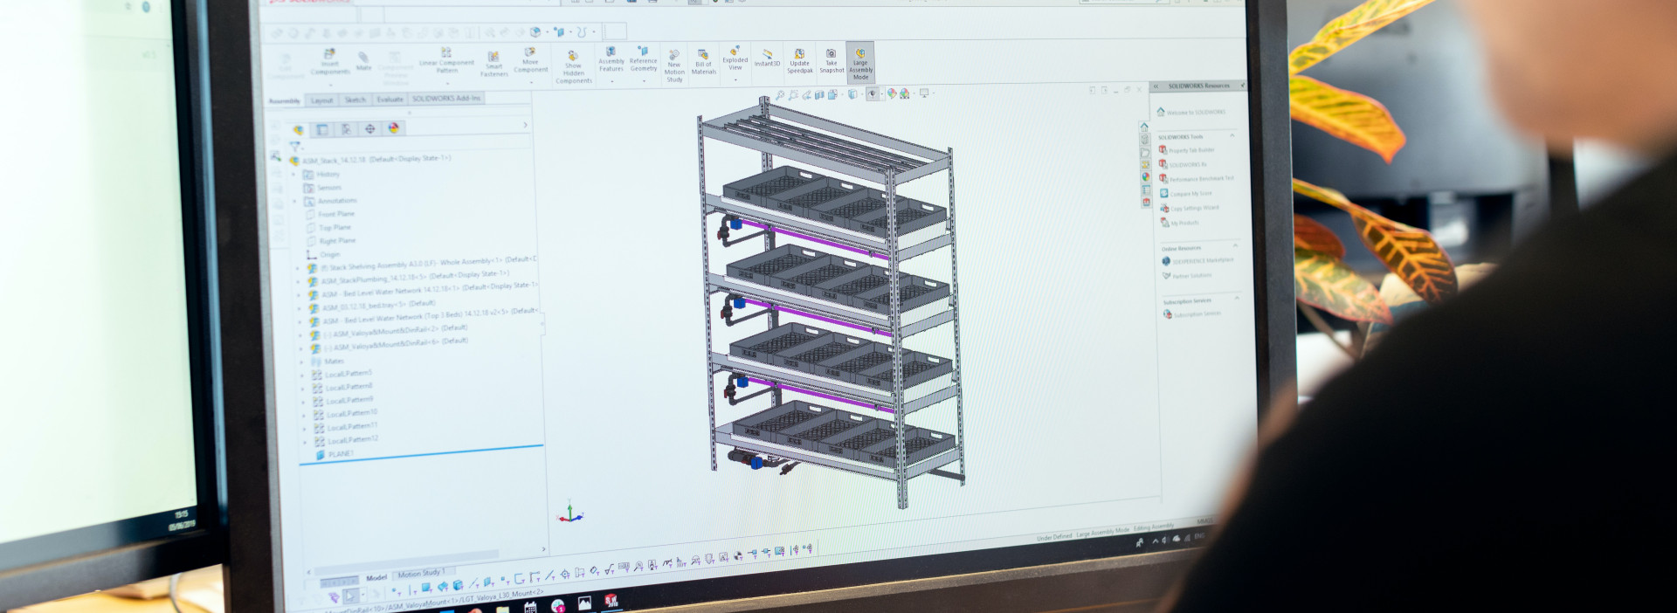Open the SOLIDWORKS Add-Ins tab
The image size is (1677, 613).
tap(446, 99)
